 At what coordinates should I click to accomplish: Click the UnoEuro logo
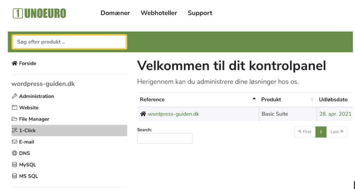coord(40,13)
